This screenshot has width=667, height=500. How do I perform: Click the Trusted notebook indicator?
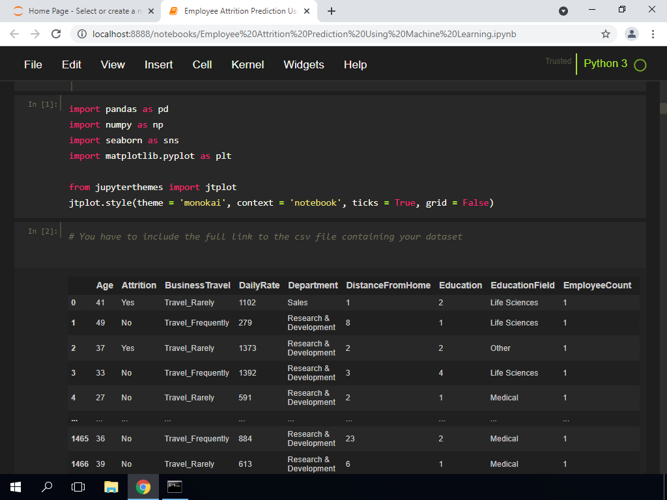pos(558,61)
